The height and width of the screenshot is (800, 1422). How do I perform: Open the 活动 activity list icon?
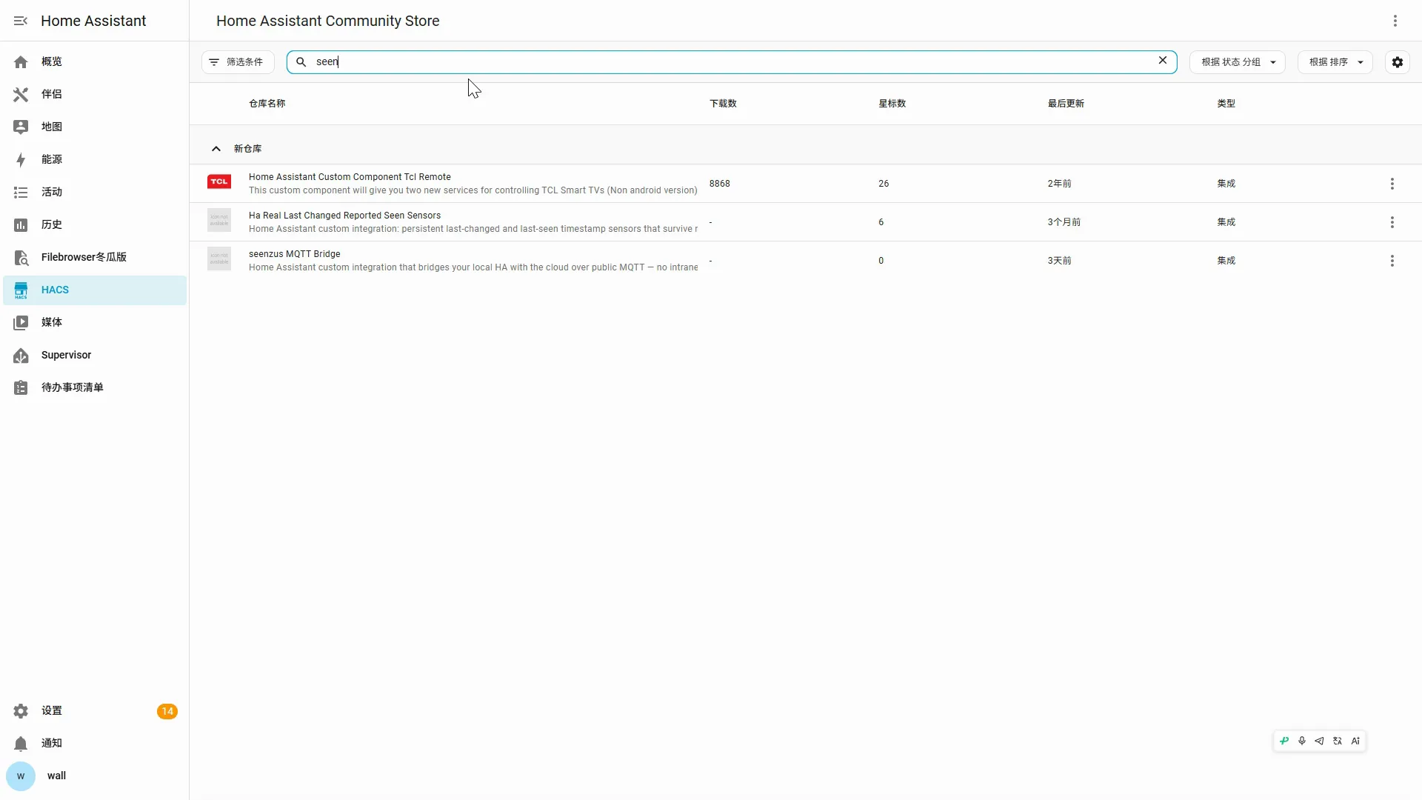coord(21,193)
